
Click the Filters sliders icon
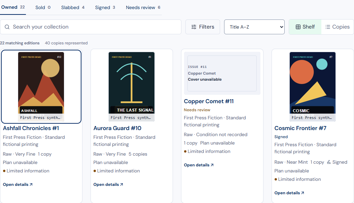(194, 27)
